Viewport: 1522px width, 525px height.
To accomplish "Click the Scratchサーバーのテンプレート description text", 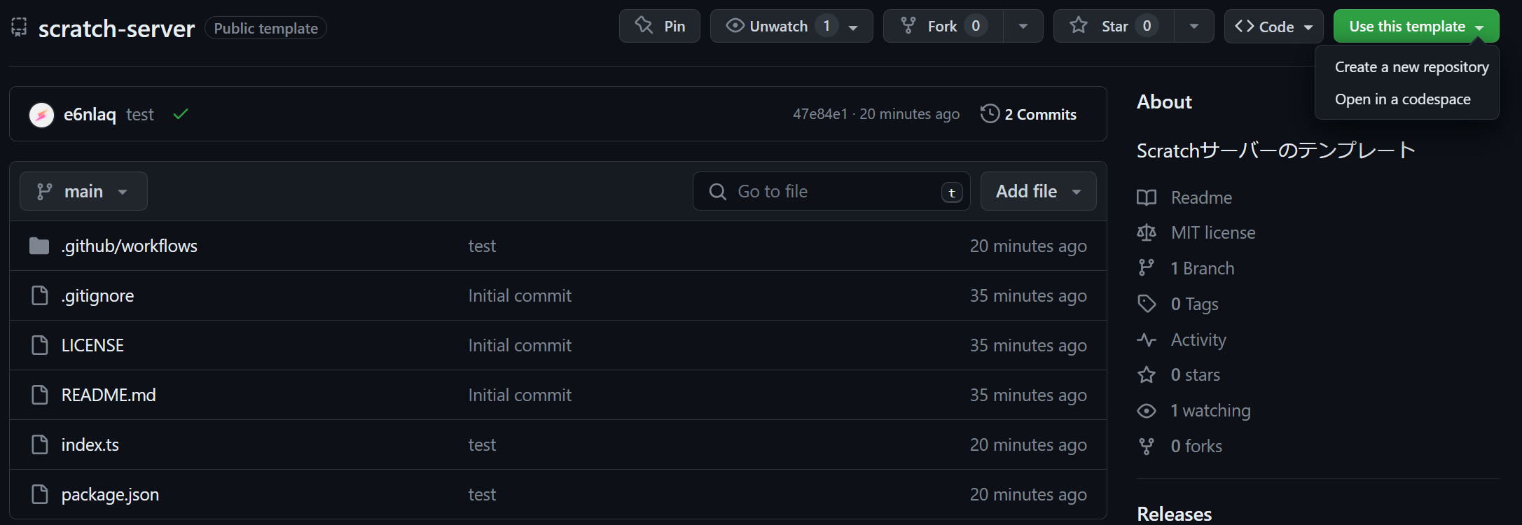I will click(1276, 150).
